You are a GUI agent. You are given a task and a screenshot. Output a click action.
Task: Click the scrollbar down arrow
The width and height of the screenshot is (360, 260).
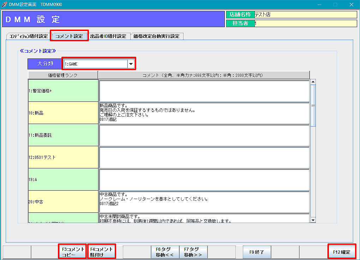click(313, 220)
